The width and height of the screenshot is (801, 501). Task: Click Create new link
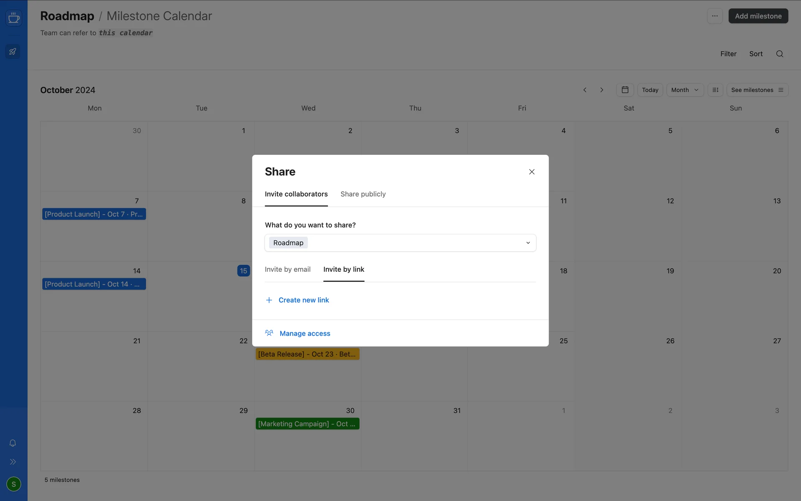(x=303, y=300)
